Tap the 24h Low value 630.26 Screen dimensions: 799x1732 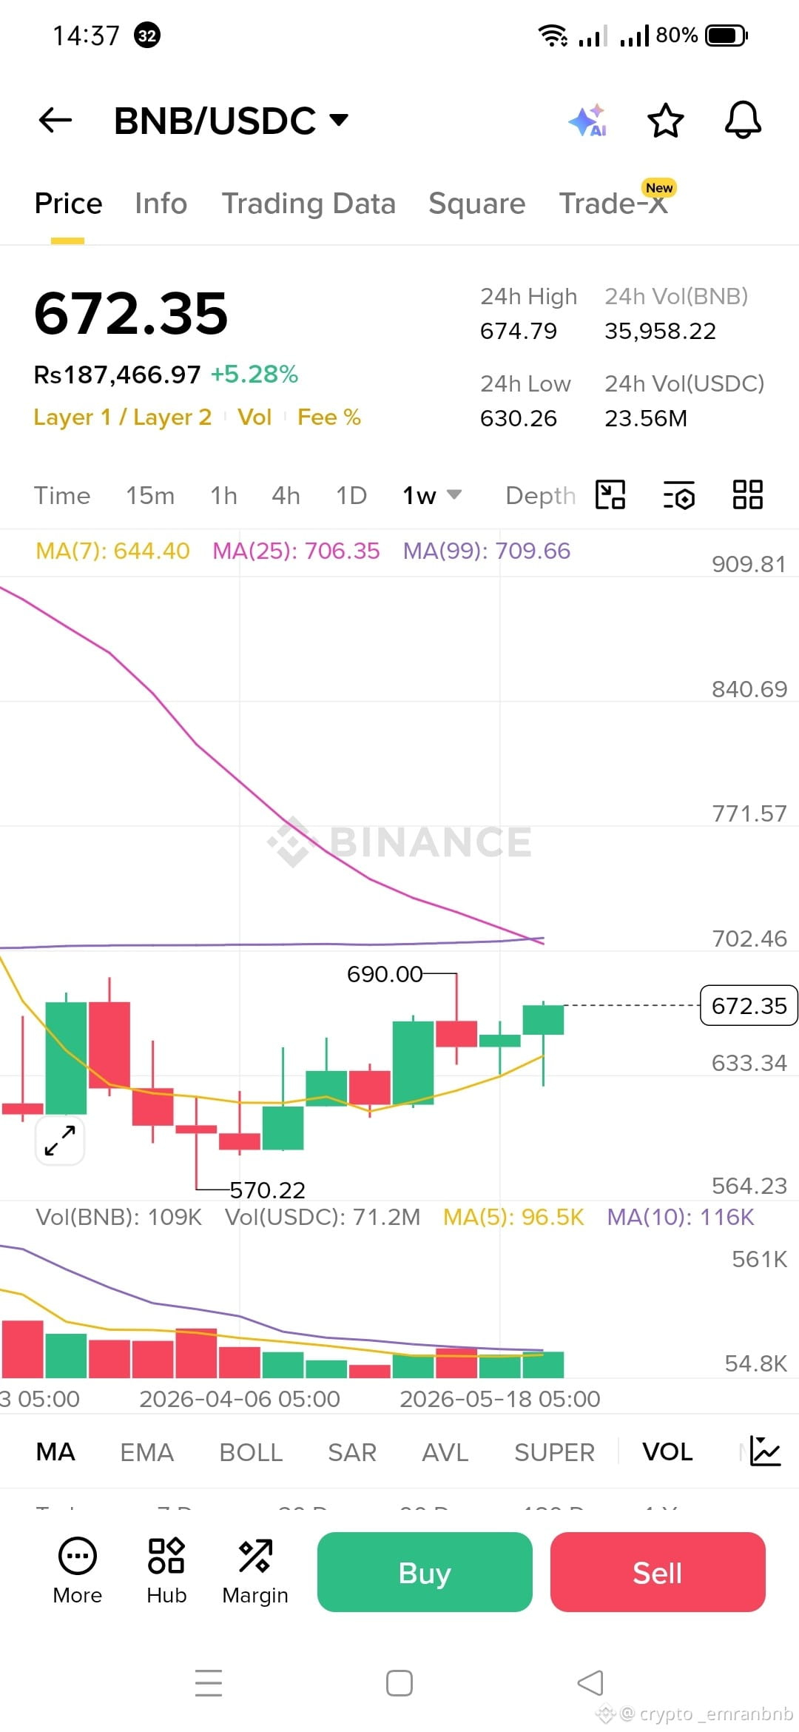tap(519, 418)
